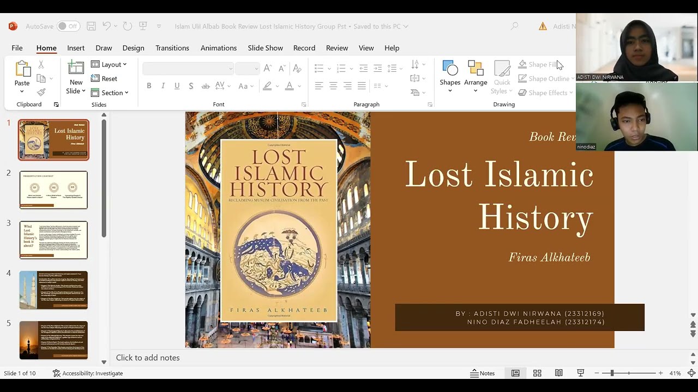698x392 pixels.
Task: Toggle bold formatting
Action: pos(149,86)
